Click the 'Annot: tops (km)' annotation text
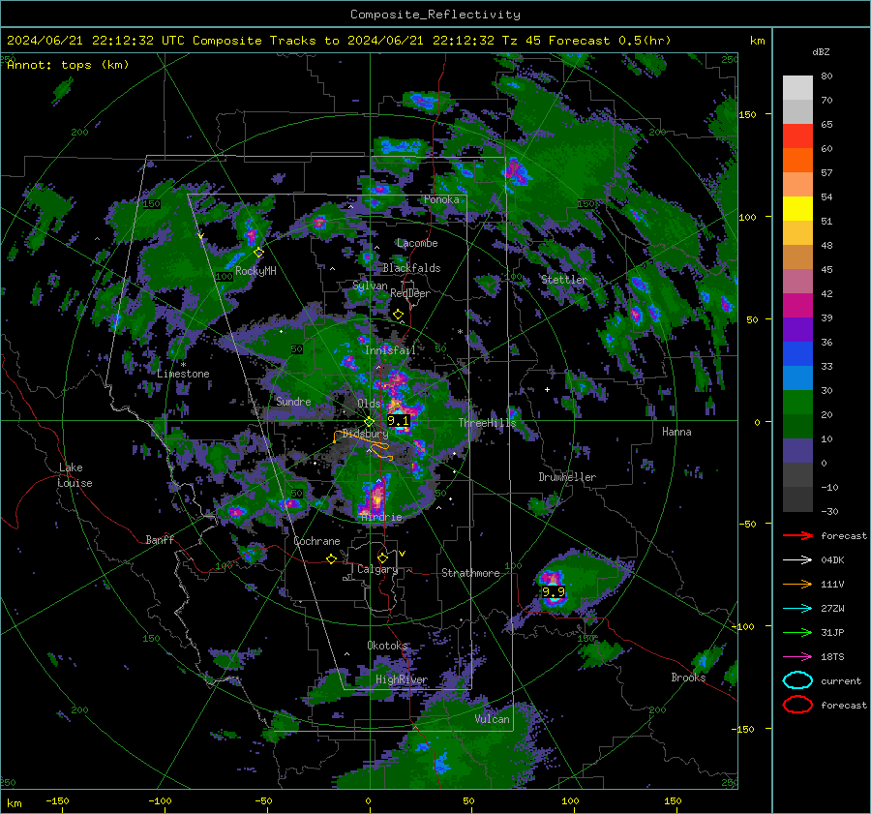 click(x=68, y=65)
